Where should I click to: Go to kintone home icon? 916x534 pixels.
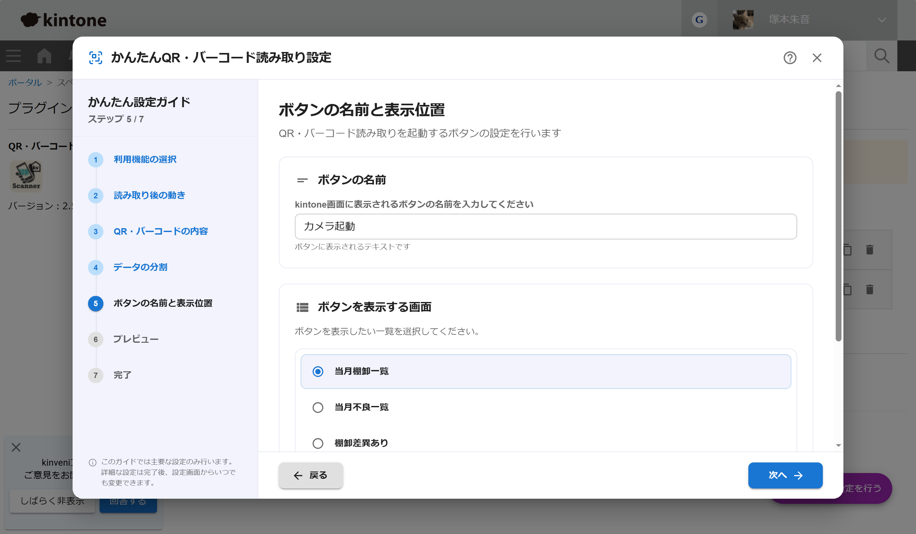tap(44, 56)
